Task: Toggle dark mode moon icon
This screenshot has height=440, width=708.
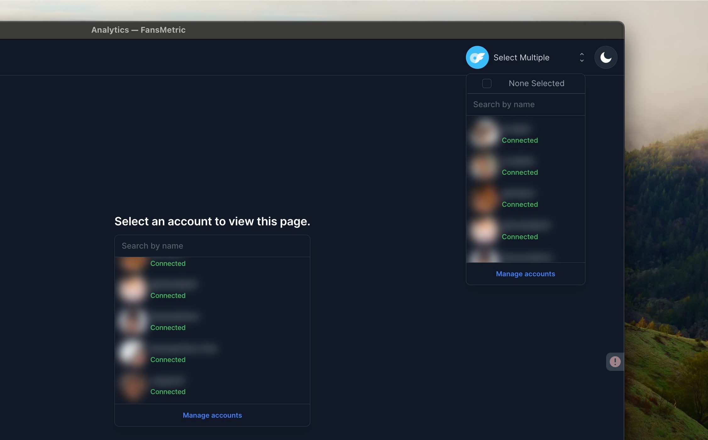Action: (x=606, y=58)
